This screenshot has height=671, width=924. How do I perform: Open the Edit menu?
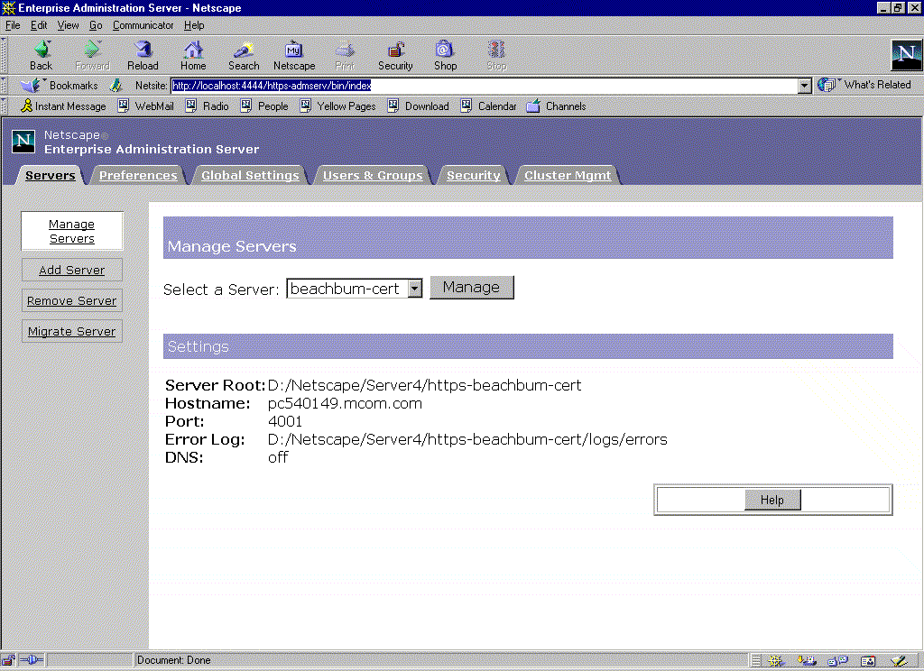pyautogui.click(x=39, y=25)
